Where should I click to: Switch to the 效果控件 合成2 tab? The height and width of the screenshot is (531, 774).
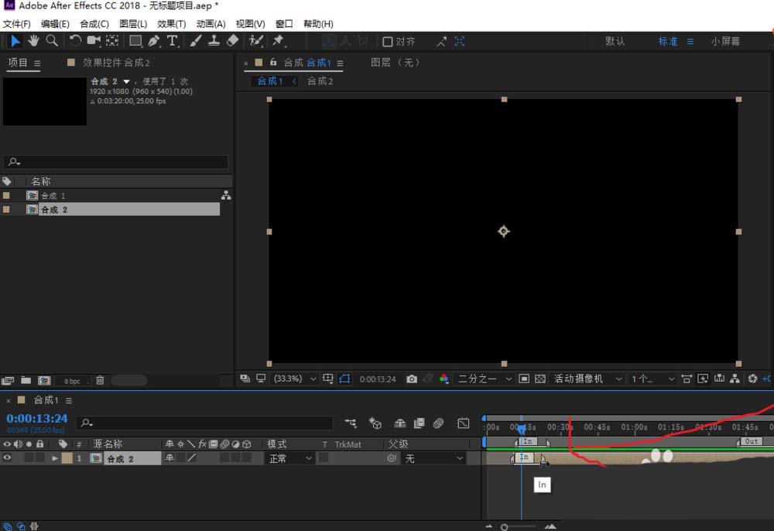click(115, 63)
